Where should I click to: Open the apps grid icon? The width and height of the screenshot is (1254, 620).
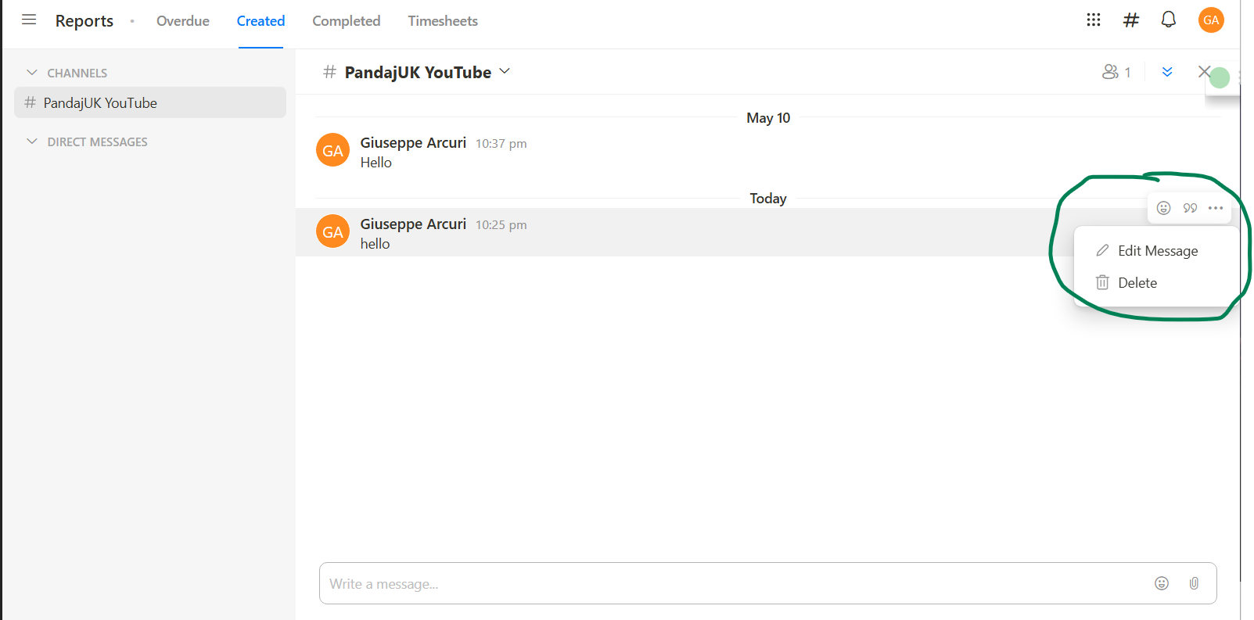coord(1094,20)
